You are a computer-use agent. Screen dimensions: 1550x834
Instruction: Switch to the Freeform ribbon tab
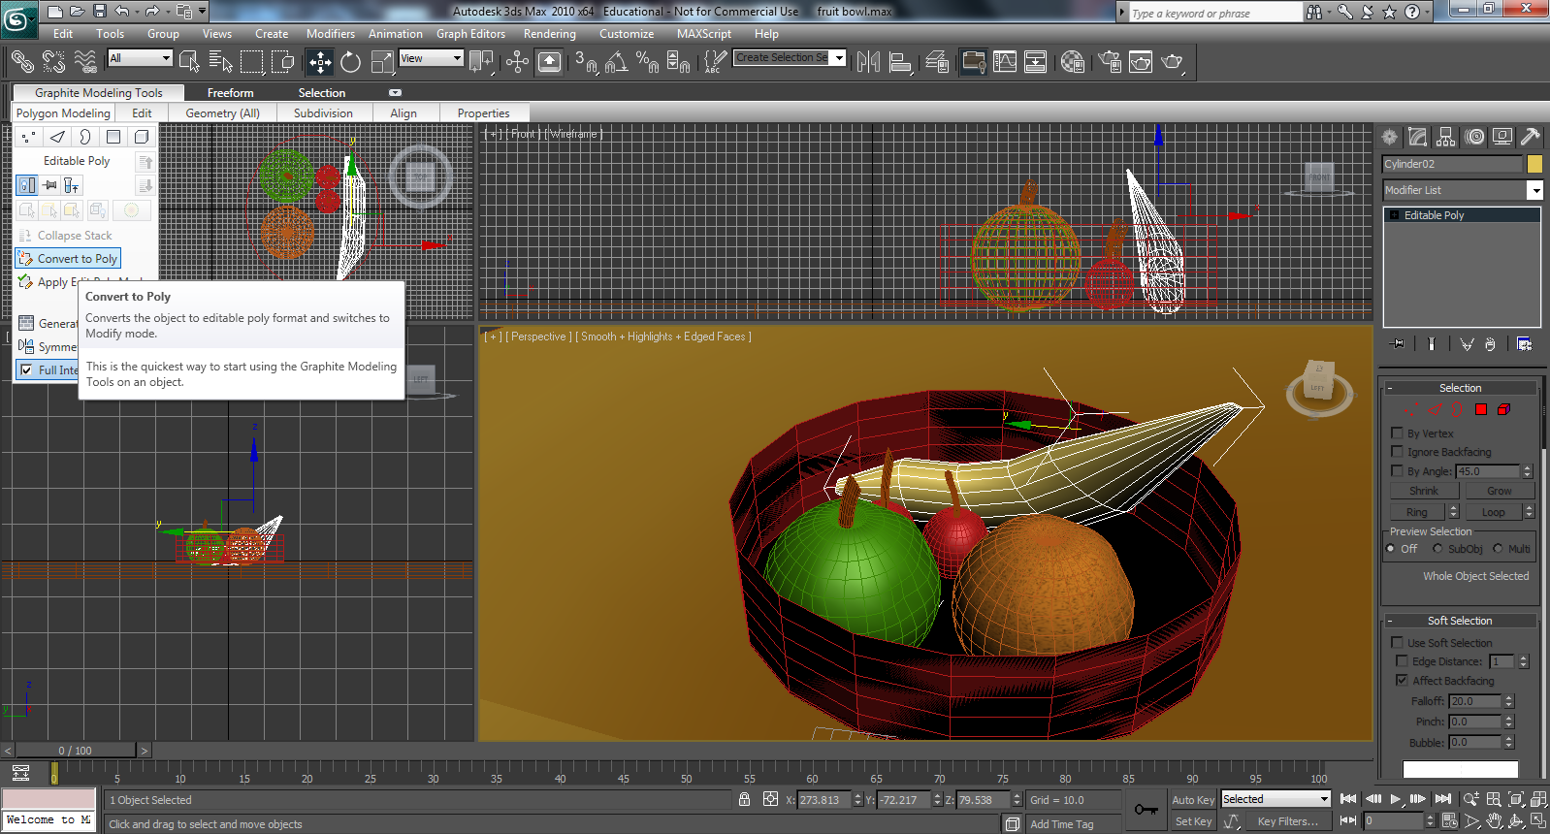231,93
